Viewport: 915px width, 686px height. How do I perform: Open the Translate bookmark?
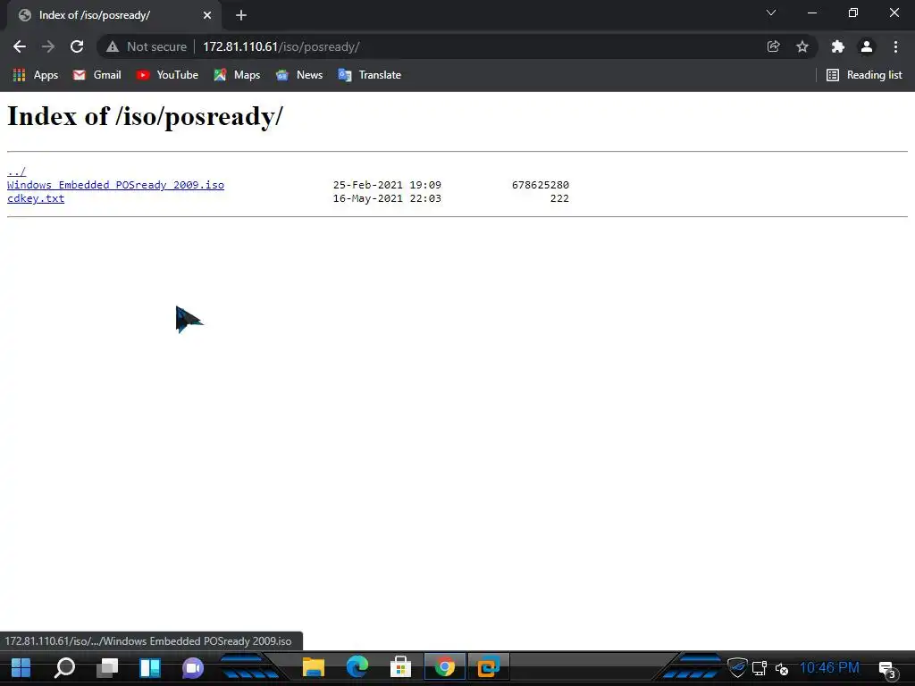pyautogui.click(x=369, y=75)
